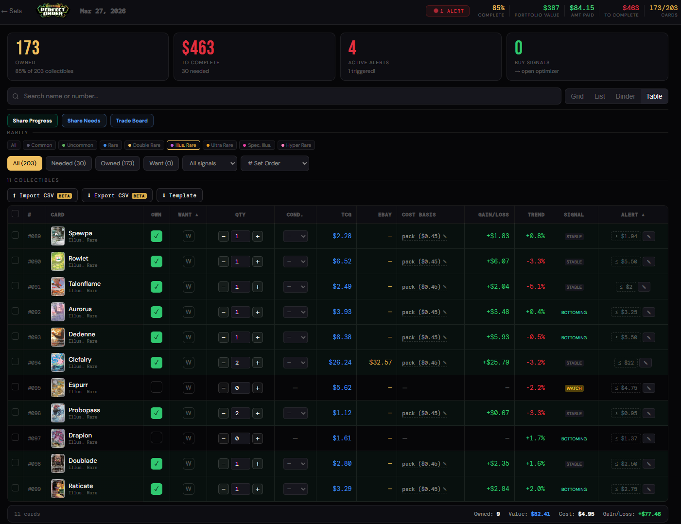Open the condition dropdown for Doublade
Image resolution: width=681 pixels, height=524 pixels.
point(296,464)
